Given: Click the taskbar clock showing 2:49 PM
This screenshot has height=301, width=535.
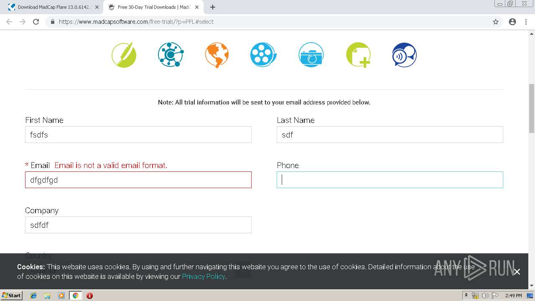Looking at the screenshot, I should (x=513, y=296).
